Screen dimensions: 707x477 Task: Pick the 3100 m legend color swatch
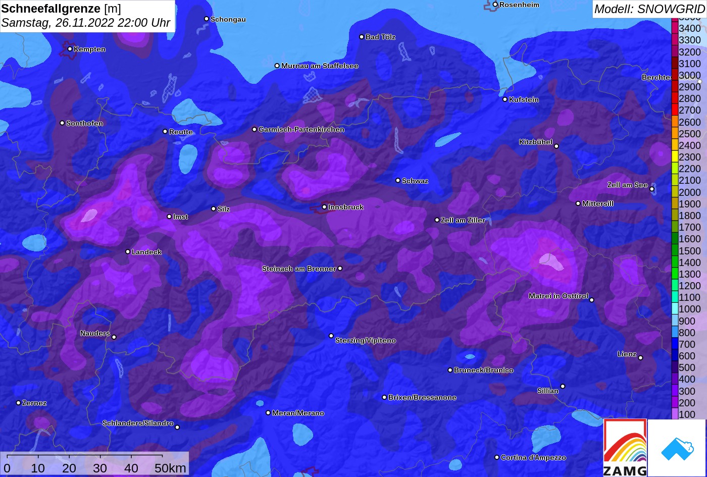coord(675,63)
